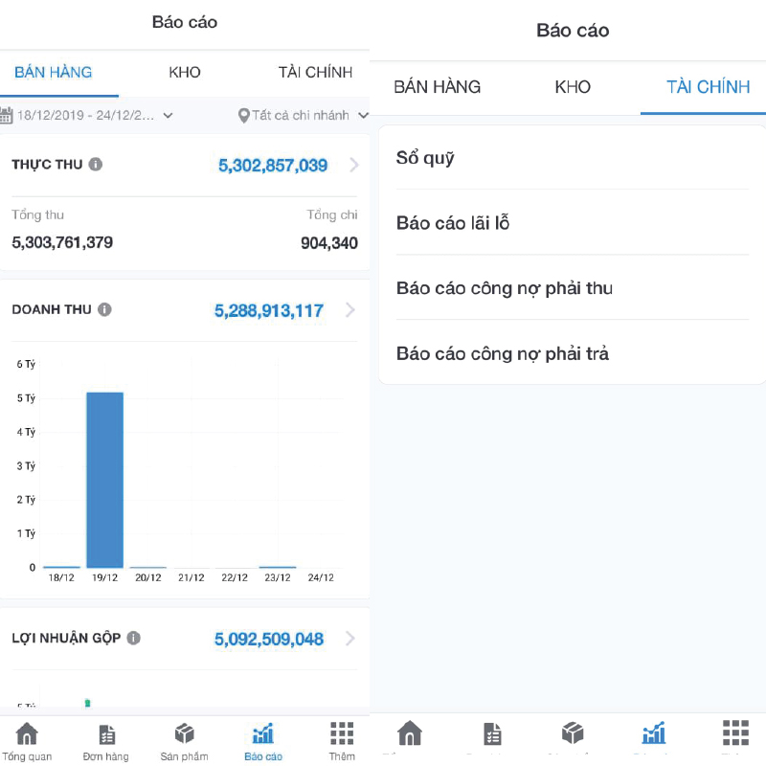
Task: Select TÀI CHÍNH tab in left panel
Action: 315,73
